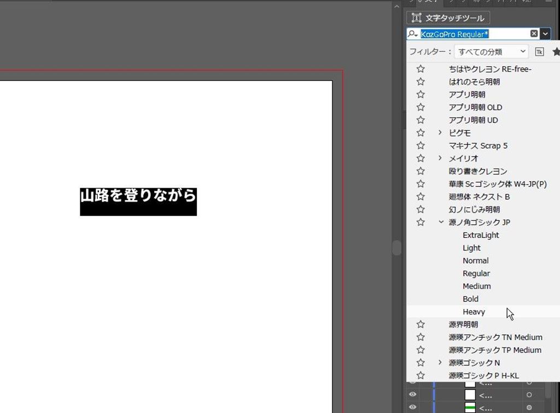Screen dimensions: 560x413
Task: Click the target circle of the green-striped layer
Action: [529, 408]
